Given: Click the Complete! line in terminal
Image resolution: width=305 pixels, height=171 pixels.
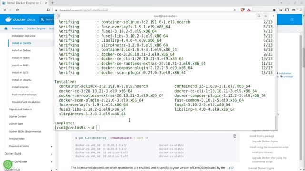Looking at the screenshot, I should pos(64,123).
